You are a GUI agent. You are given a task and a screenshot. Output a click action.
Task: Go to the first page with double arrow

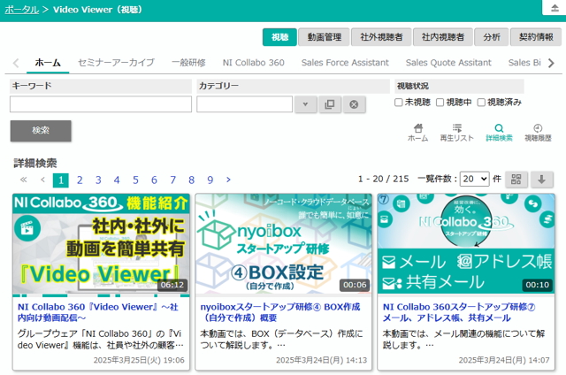24,180
